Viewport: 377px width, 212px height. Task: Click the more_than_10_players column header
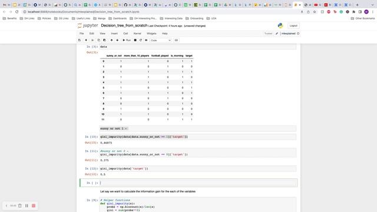click(136, 56)
